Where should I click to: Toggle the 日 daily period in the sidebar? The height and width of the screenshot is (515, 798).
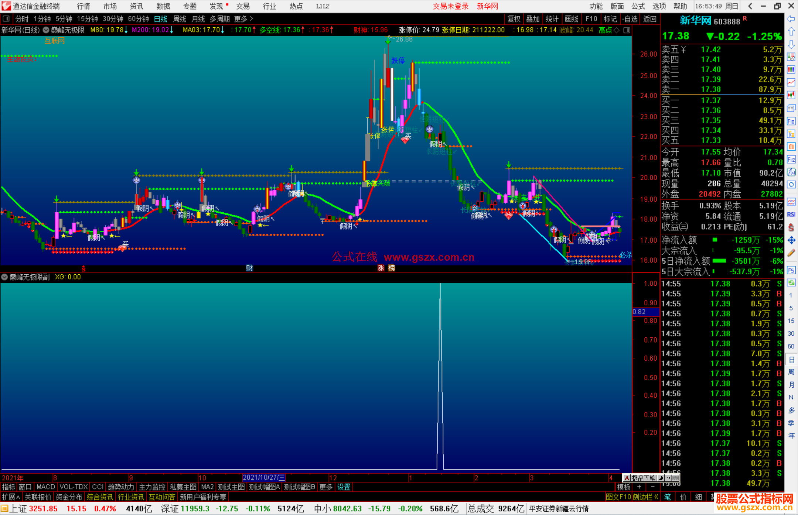[791, 360]
